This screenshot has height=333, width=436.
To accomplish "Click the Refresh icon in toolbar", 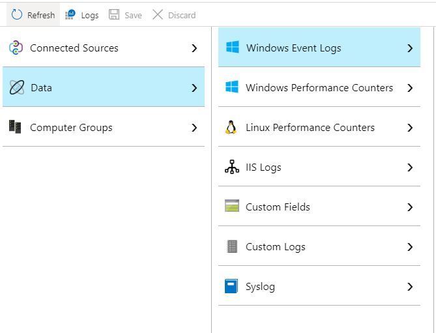I will tap(17, 14).
